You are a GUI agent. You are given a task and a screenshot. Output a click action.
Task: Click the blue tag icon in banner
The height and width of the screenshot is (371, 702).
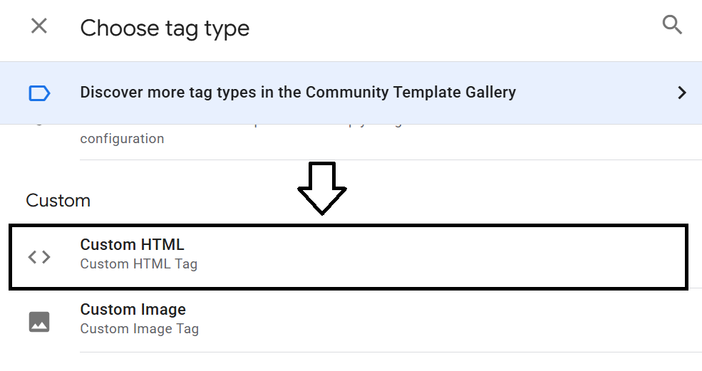(x=39, y=93)
